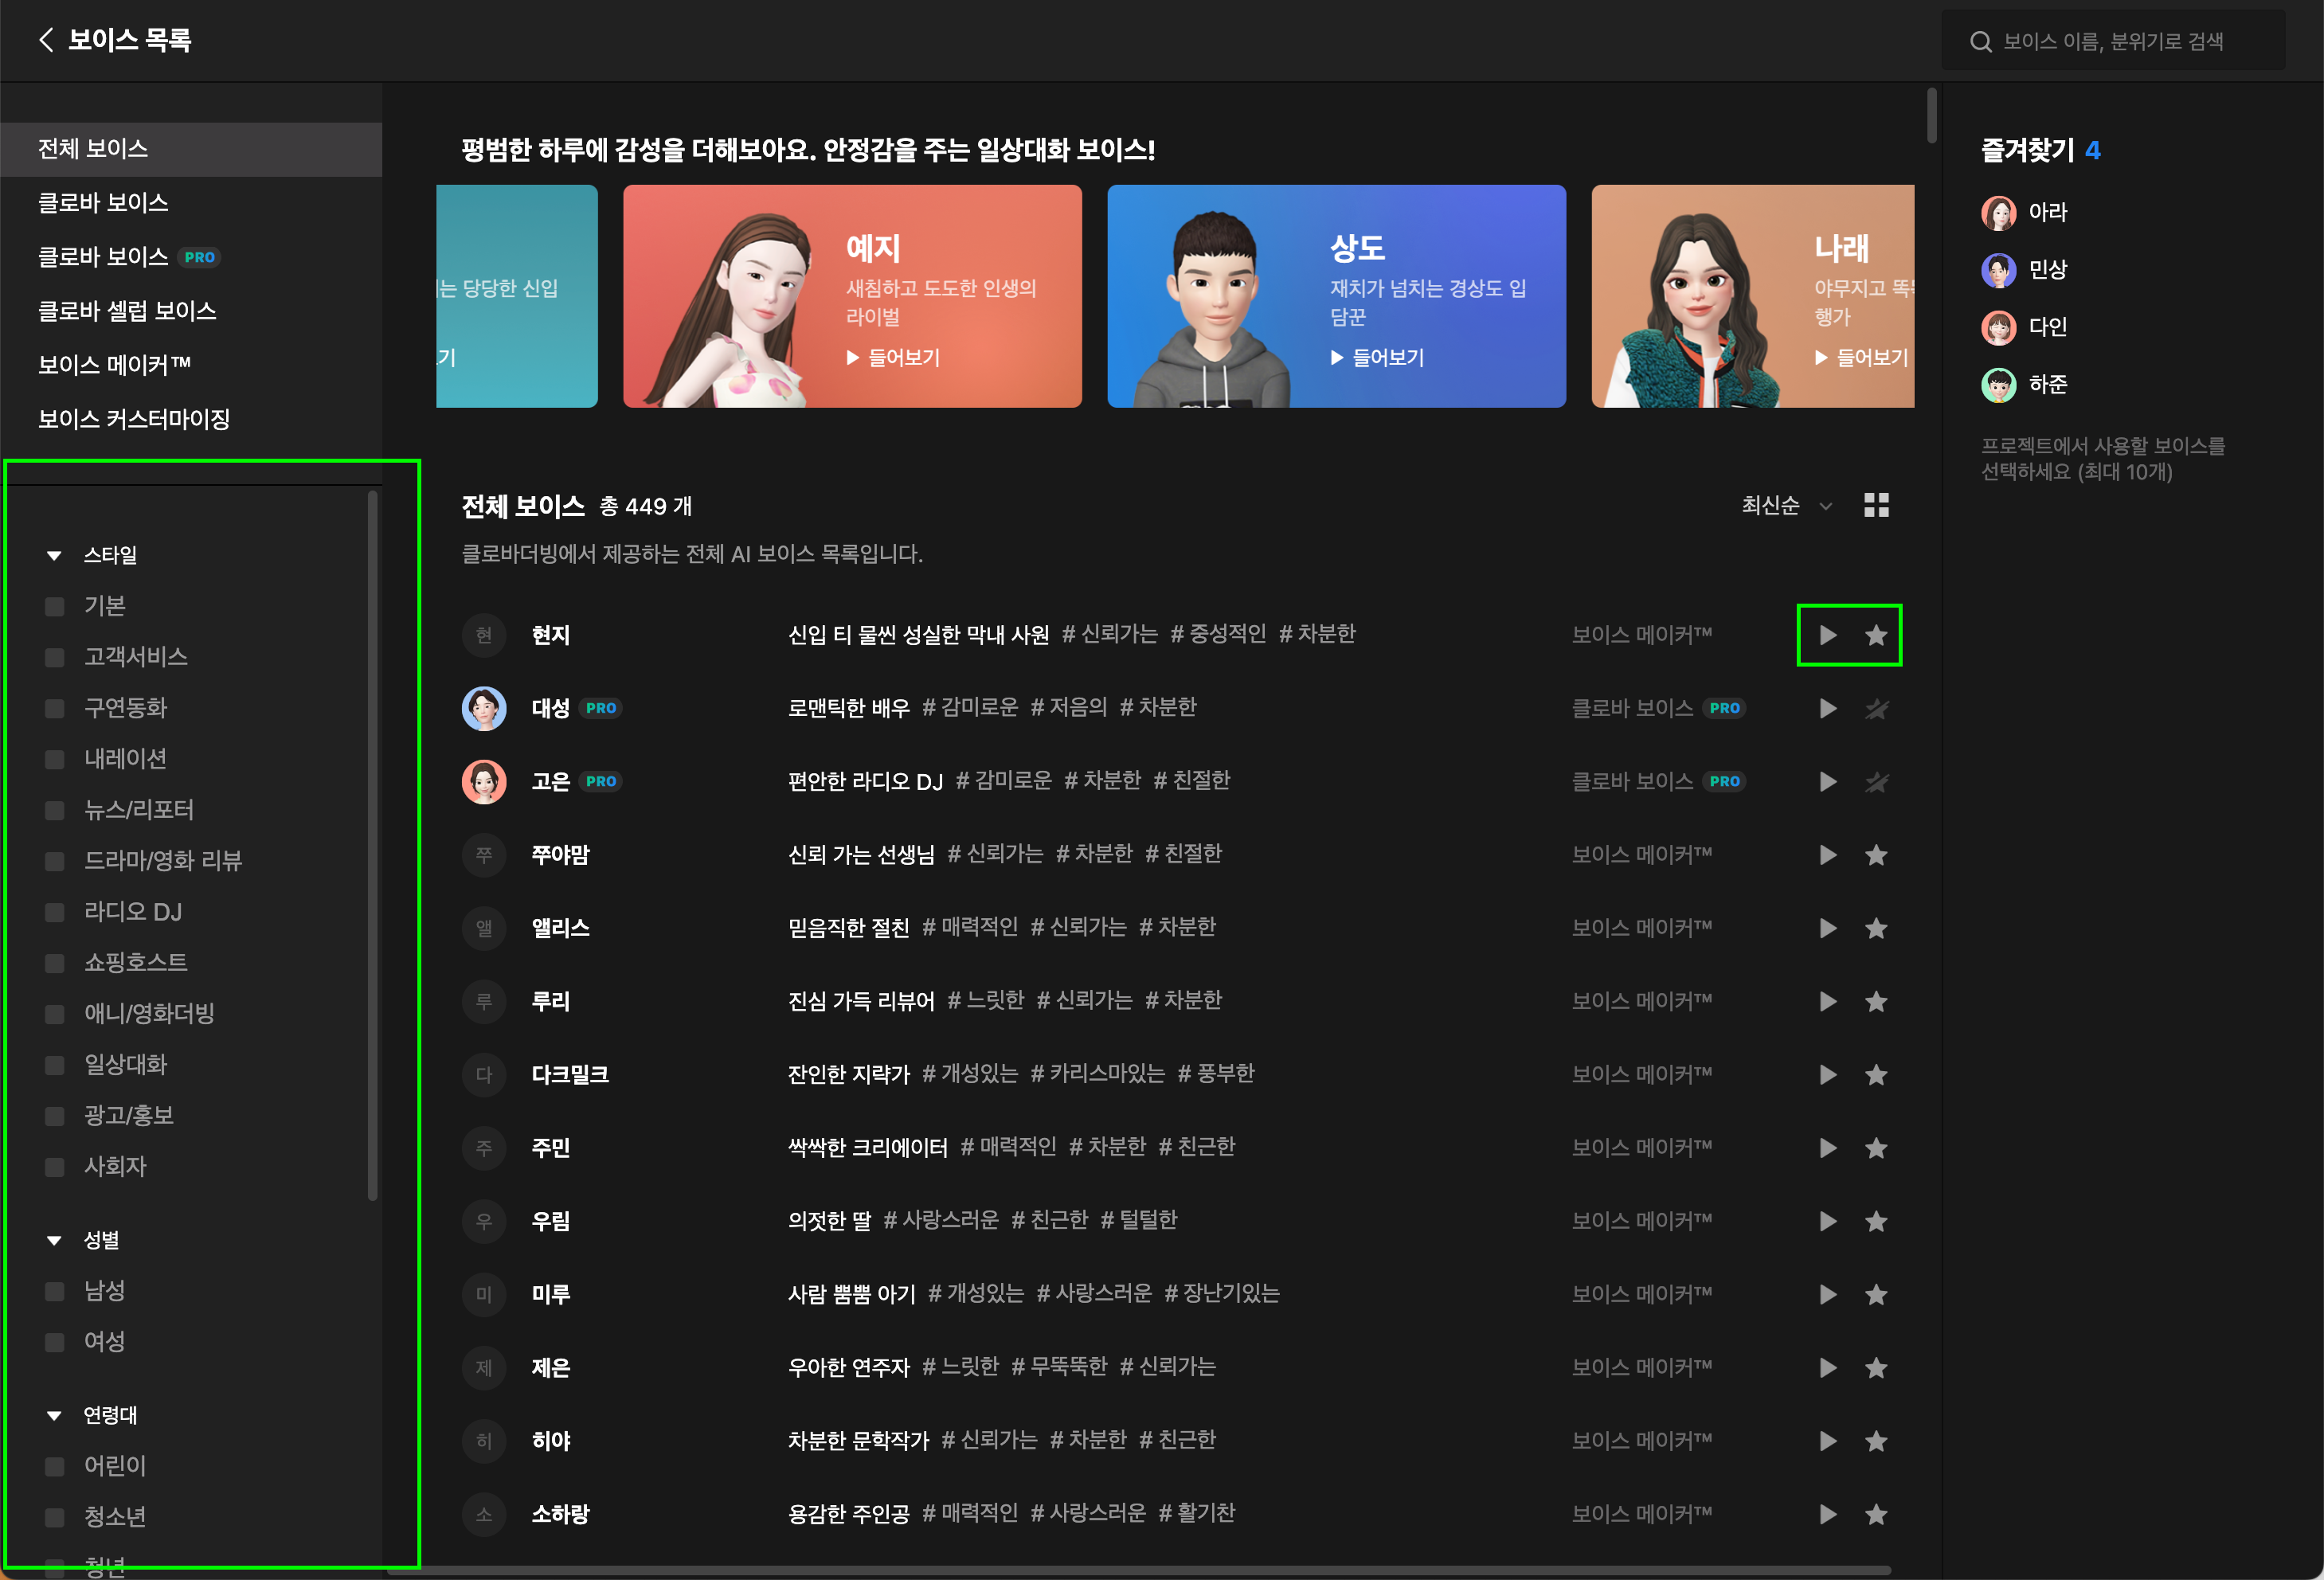
Task: Collapse the 스타일 filter section
Action: (x=55, y=555)
